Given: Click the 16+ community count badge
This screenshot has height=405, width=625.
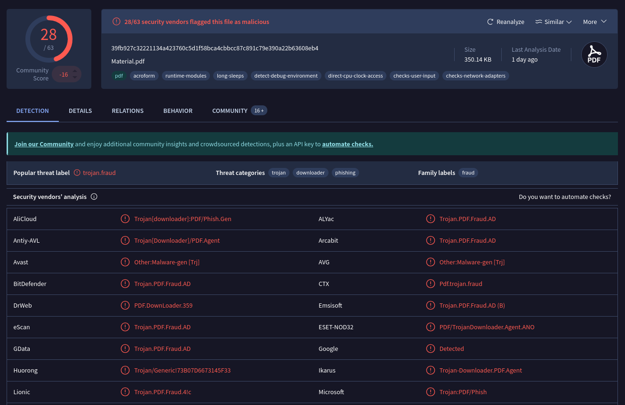Looking at the screenshot, I should click(x=259, y=111).
